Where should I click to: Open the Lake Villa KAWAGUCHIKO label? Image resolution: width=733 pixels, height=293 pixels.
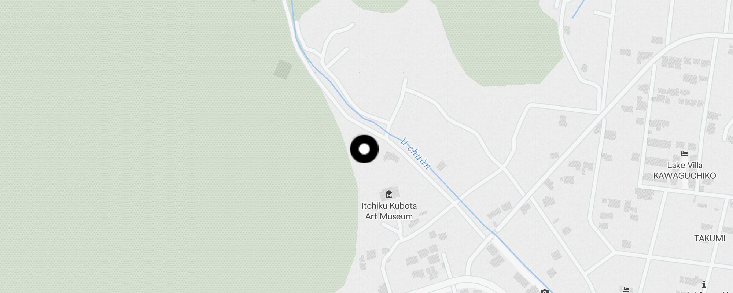[684, 170]
